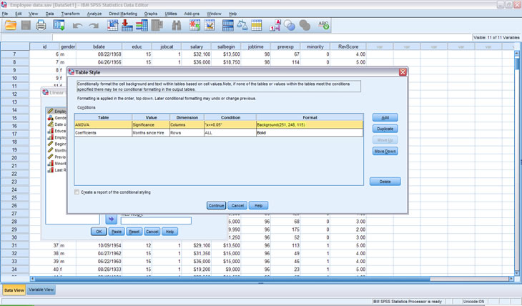Click the Go to Case toolbar icon
Viewport: 522px width, 306px height.
pos(114,26)
